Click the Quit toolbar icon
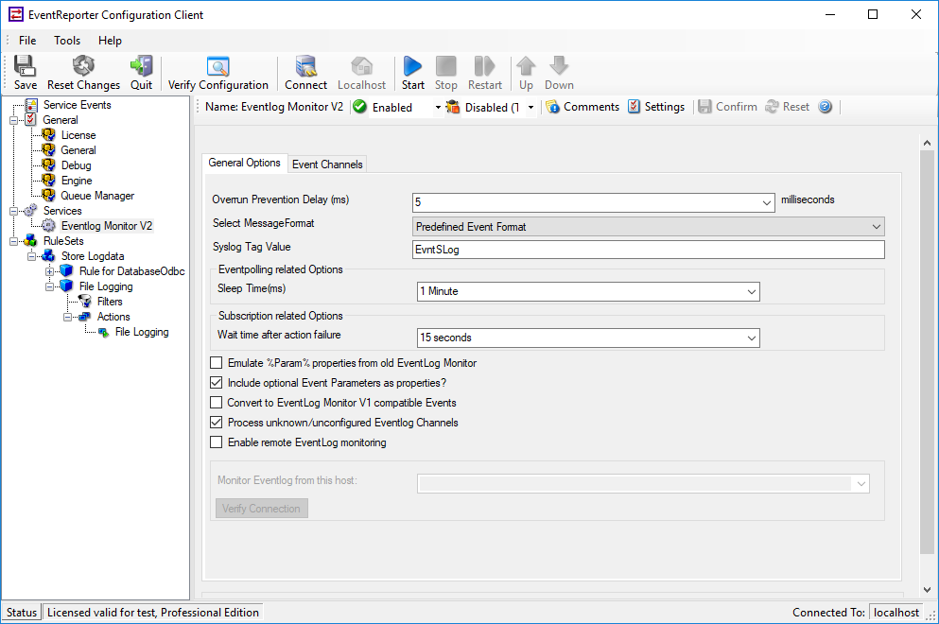 [x=141, y=73]
